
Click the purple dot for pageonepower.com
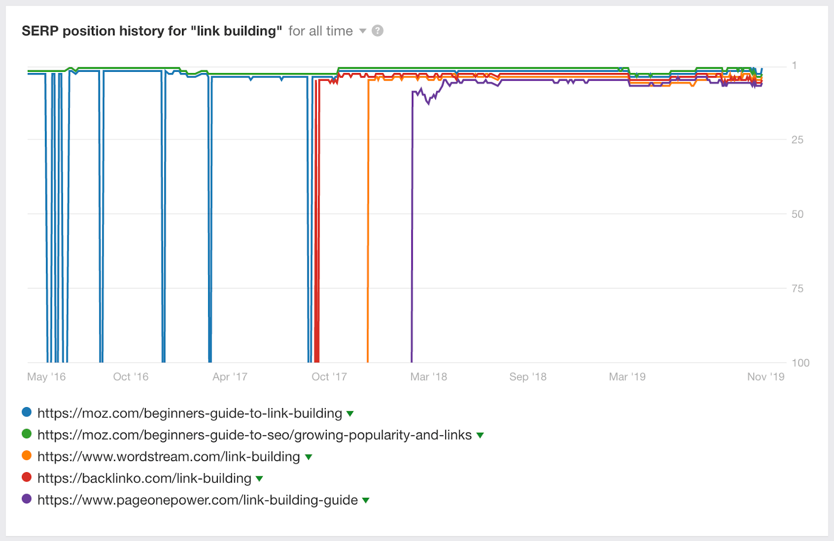click(27, 499)
